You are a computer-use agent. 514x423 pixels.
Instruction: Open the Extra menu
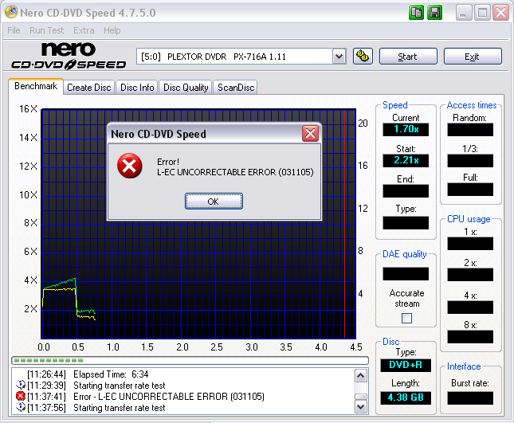tap(84, 30)
